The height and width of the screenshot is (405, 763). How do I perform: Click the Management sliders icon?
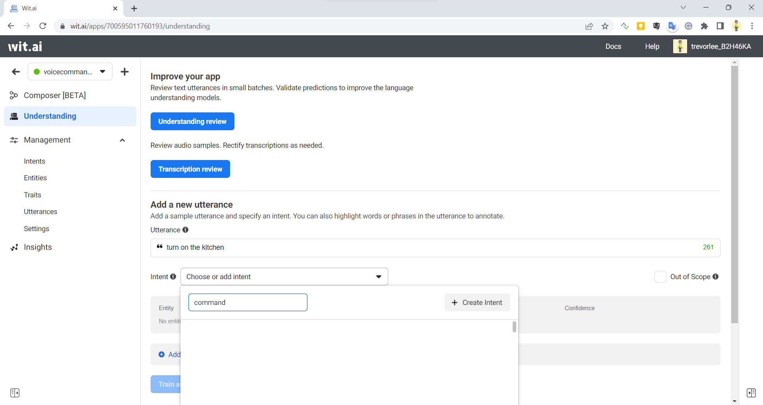(14, 140)
